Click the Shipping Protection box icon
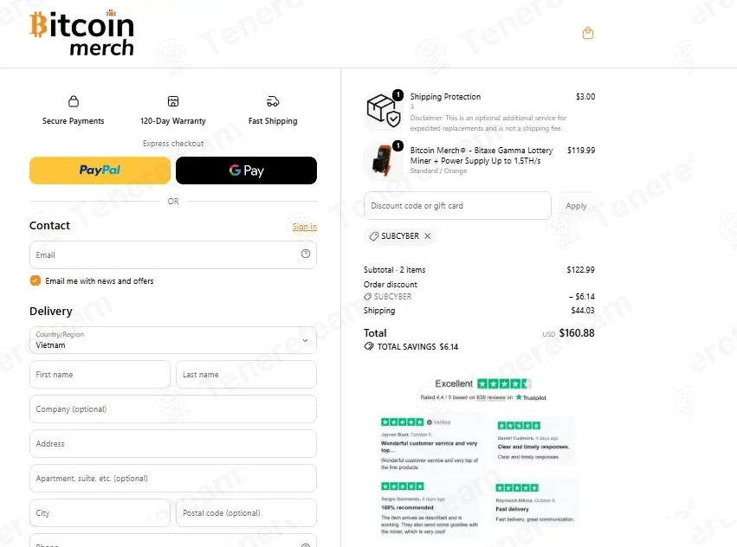Viewport: 737px width, 547px height. (x=384, y=110)
